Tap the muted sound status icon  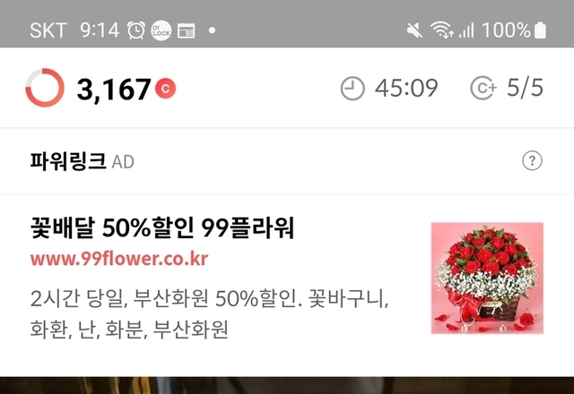pyautogui.click(x=414, y=30)
